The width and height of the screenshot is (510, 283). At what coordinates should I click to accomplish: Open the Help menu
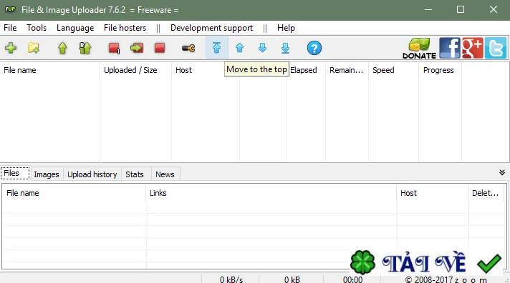(x=286, y=28)
